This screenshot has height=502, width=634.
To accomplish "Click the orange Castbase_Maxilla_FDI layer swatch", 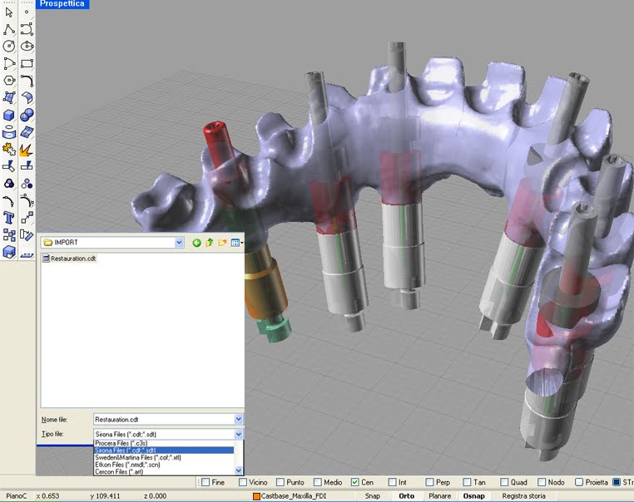I will tap(256, 496).
